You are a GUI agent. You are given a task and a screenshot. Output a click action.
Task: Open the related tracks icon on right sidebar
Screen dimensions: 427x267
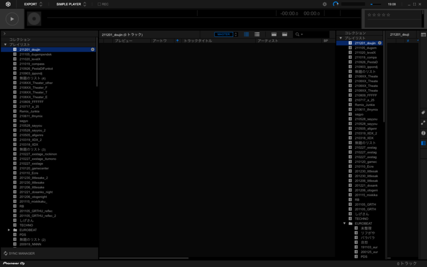point(423,123)
